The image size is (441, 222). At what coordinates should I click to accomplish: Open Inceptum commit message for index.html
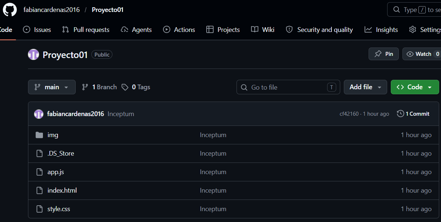[x=213, y=190]
